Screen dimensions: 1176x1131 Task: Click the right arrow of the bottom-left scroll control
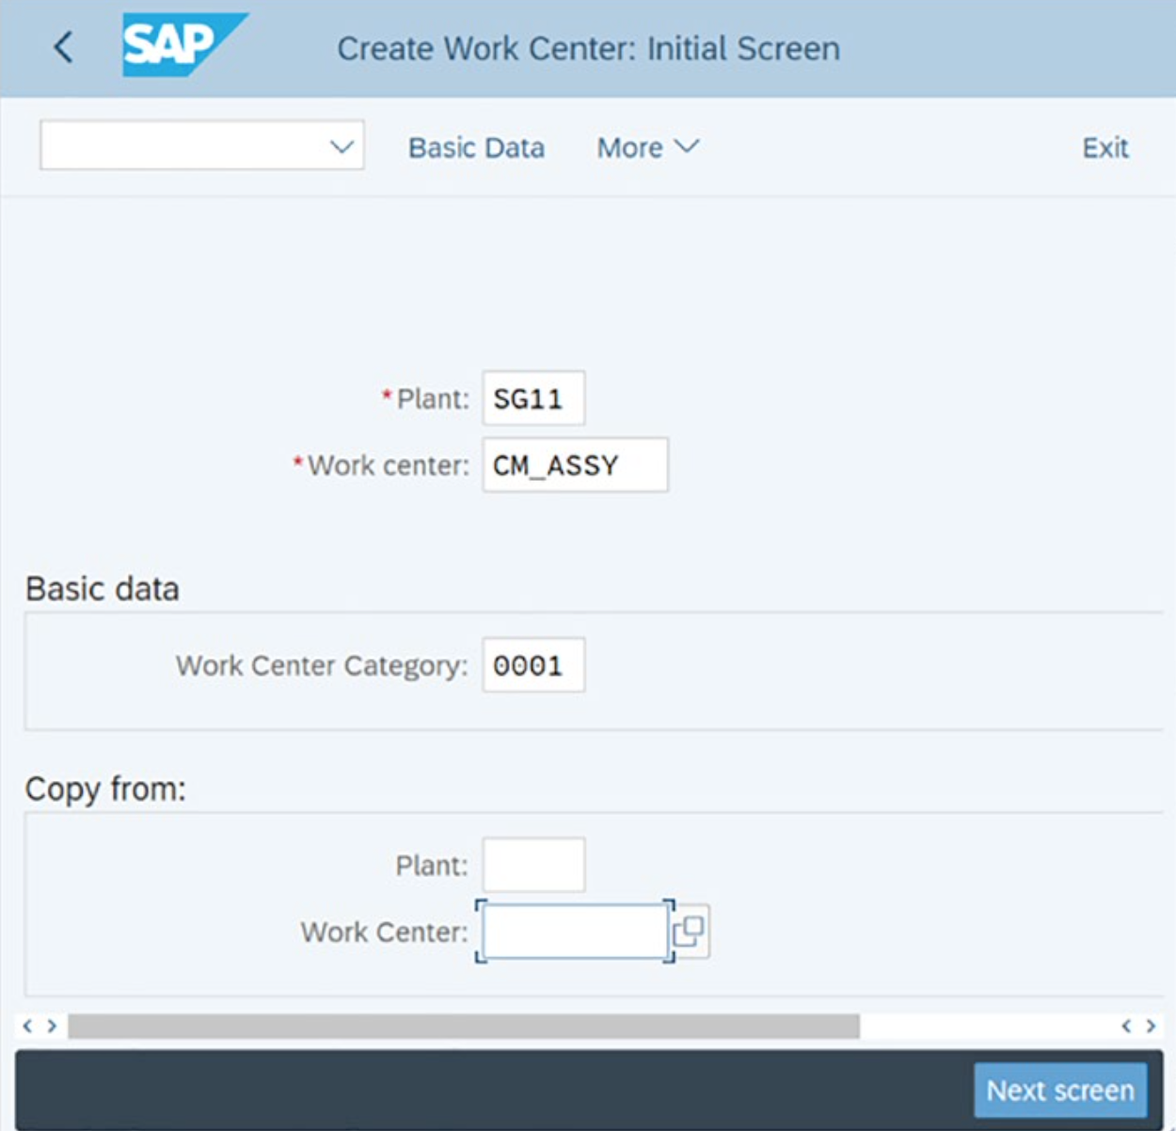pyautogui.click(x=51, y=1027)
